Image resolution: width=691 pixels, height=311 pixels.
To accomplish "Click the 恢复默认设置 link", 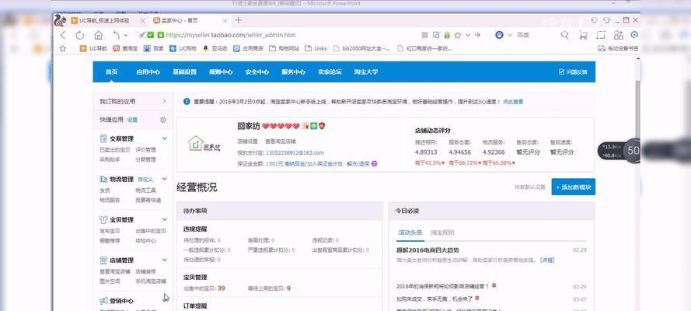I will click(529, 187).
